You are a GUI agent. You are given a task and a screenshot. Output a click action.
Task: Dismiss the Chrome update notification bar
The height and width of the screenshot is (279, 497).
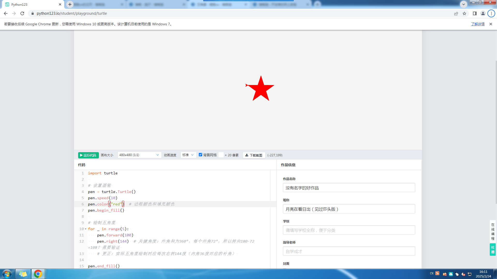pyautogui.click(x=491, y=24)
